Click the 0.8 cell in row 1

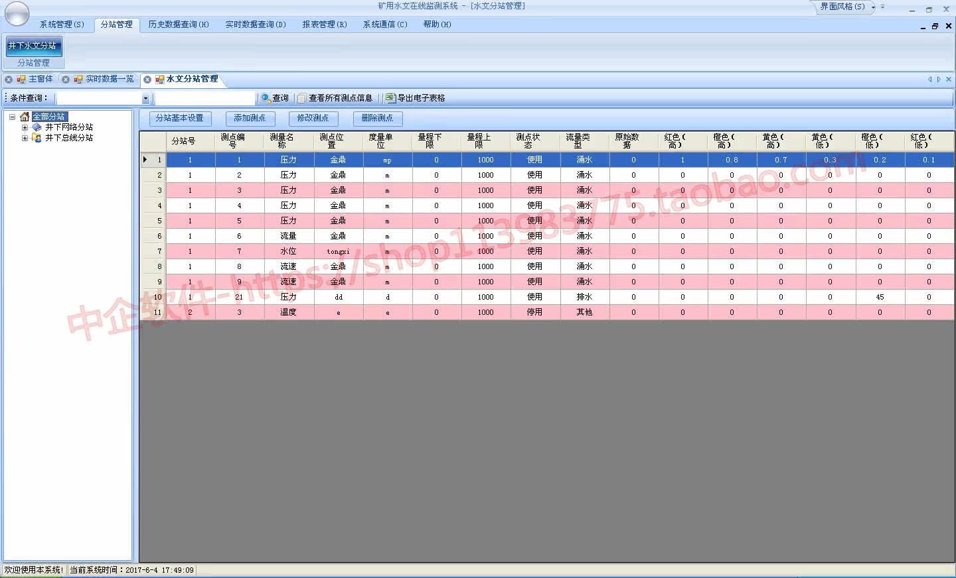pyautogui.click(x=732, y=160)
